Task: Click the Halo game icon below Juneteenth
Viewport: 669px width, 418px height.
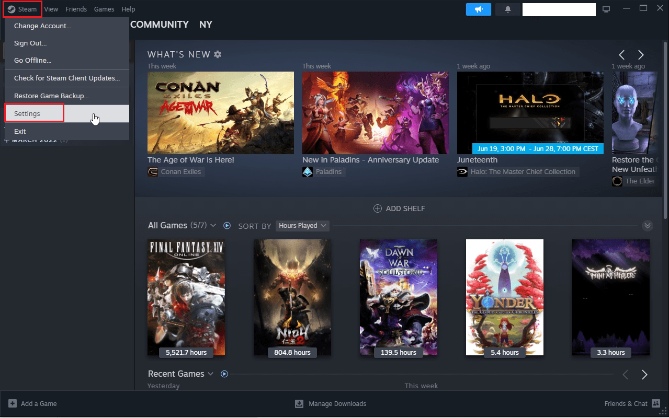Action: (x=462, y=172)
